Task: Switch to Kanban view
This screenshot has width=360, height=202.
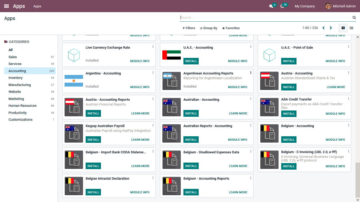Action: point(343,28)
